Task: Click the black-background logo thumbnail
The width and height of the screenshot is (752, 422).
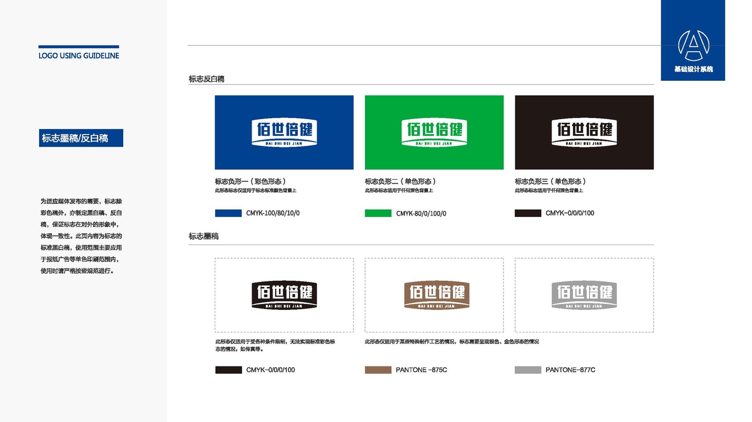Action: [x=584, y=132]
